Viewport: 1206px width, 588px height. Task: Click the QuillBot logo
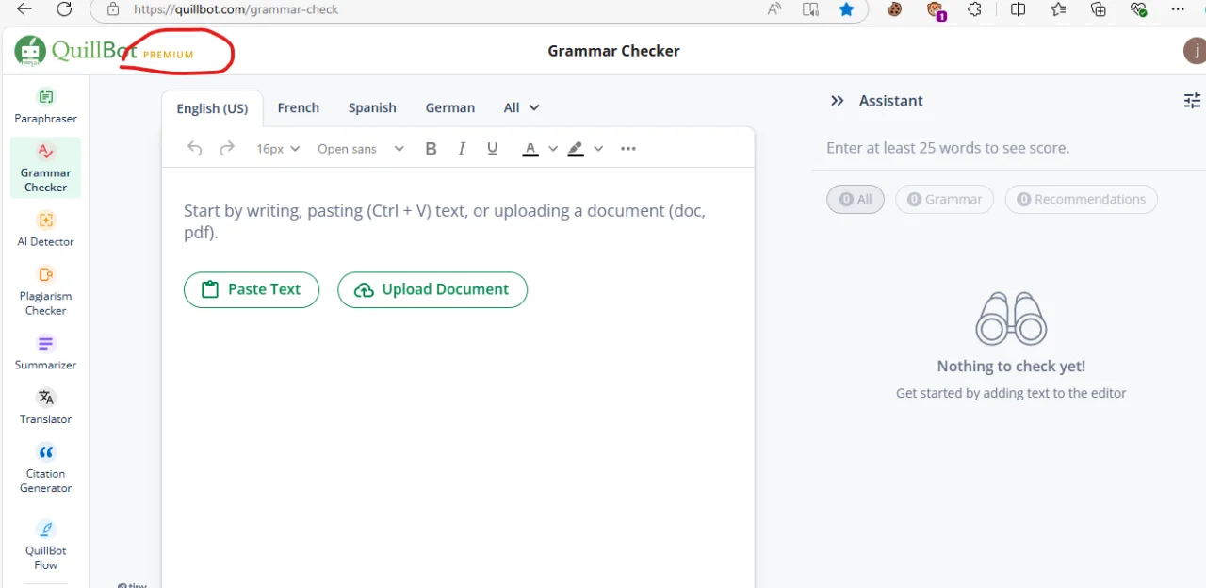[75, 50]
